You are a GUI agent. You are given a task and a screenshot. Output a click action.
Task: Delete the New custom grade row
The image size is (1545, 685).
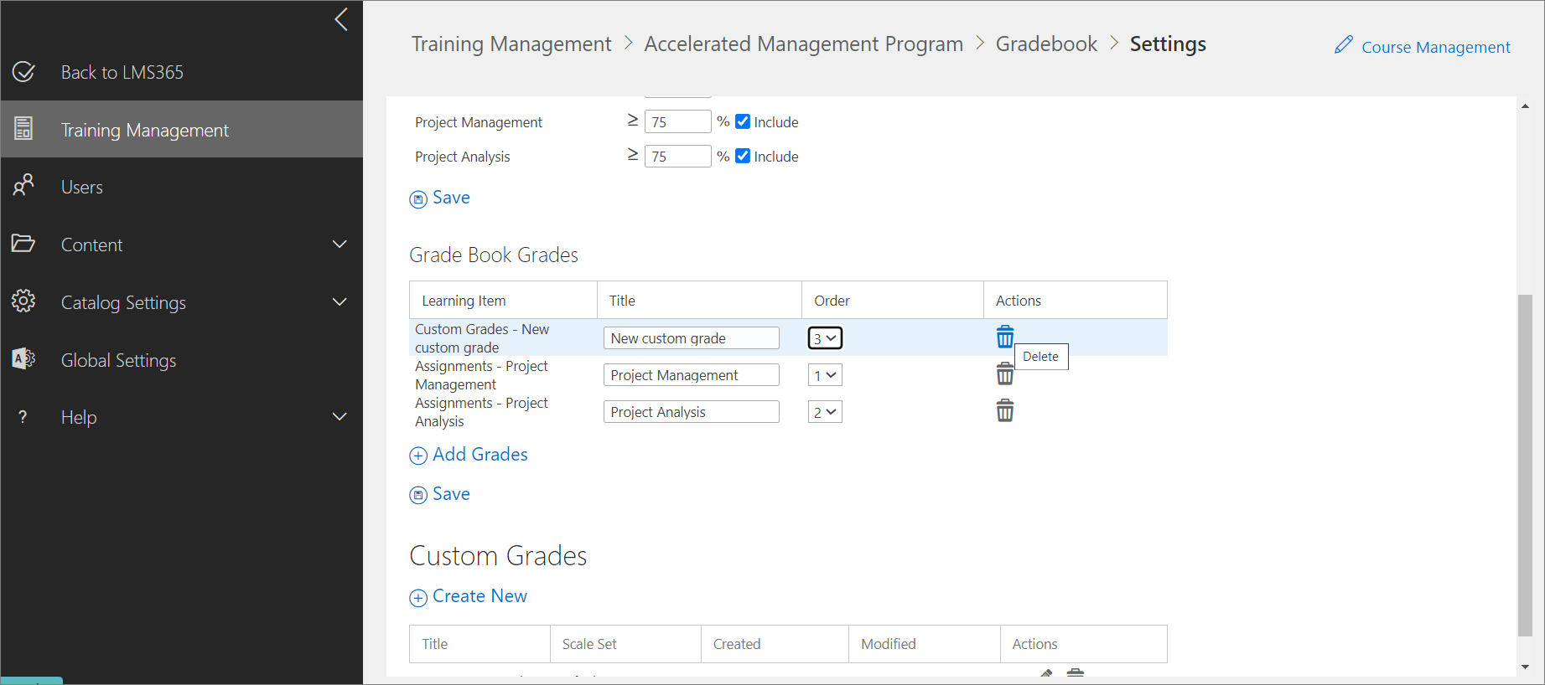pos(1004,337)
